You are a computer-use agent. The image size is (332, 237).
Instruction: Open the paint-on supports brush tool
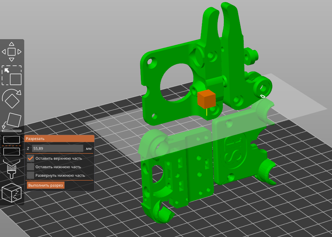click(x=12, y=169)
